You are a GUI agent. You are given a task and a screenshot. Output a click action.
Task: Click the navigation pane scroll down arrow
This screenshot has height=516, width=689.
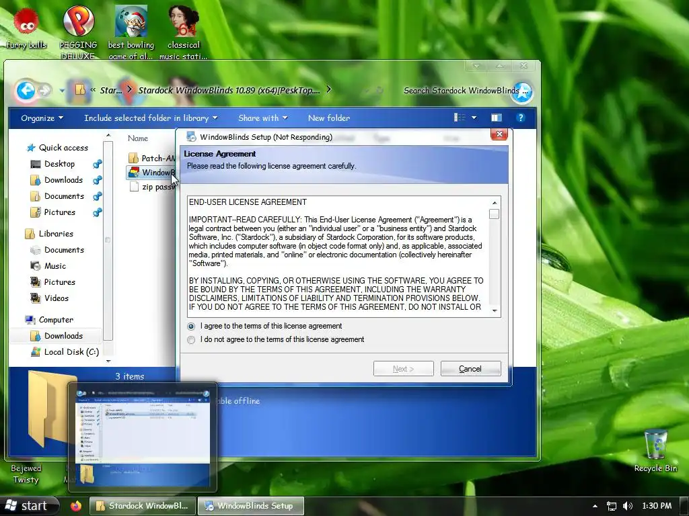coord(108,361)
